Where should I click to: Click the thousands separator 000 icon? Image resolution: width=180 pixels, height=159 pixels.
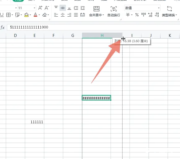pos(144,15)
